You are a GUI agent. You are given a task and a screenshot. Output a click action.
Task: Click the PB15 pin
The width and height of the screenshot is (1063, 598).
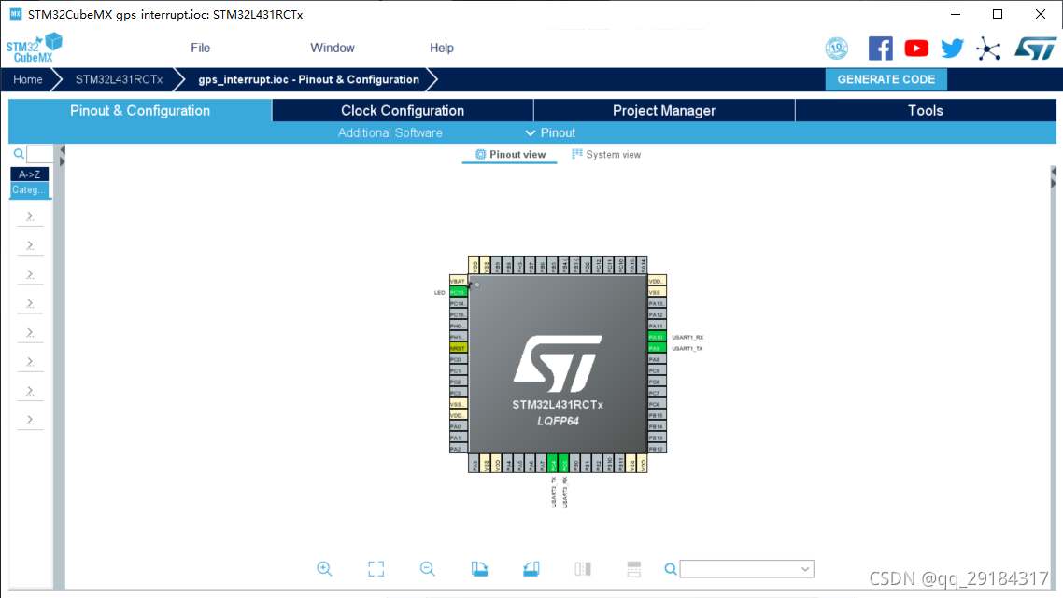coord(657,415)
